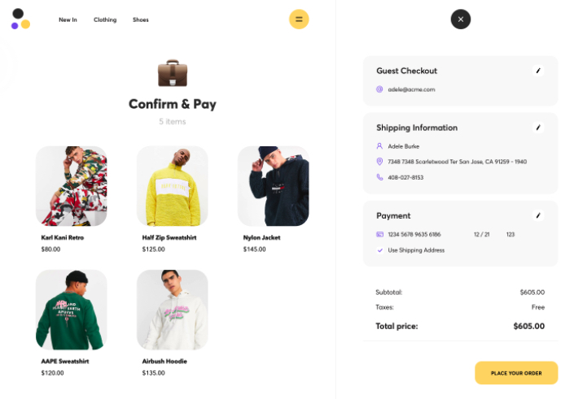This screenshot has height=399, width=574.
Task: Click the store logo with three dots
Action: [x=20, y=19]
